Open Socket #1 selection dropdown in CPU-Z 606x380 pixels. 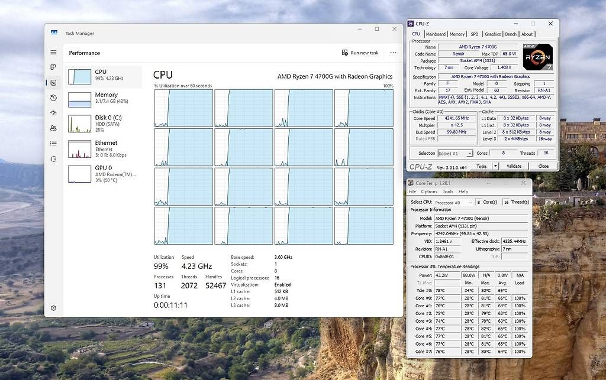tap(455, 153)
